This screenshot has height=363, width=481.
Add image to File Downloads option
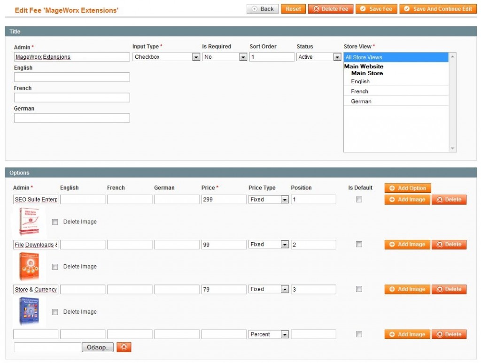pos(407,245)
